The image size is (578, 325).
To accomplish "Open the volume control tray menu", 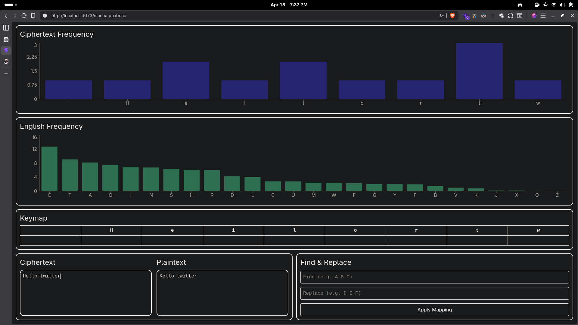I will pos(562,5).
